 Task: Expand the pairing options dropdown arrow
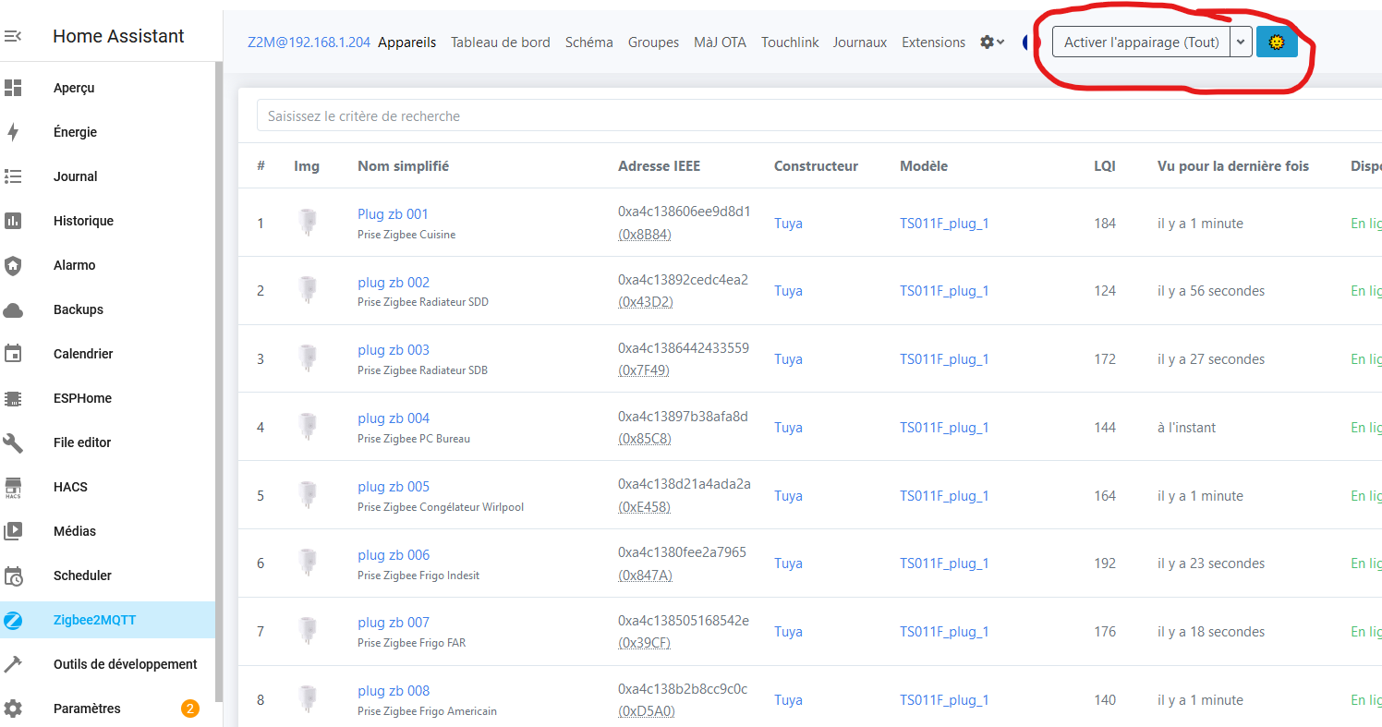tap(1241, 42)
